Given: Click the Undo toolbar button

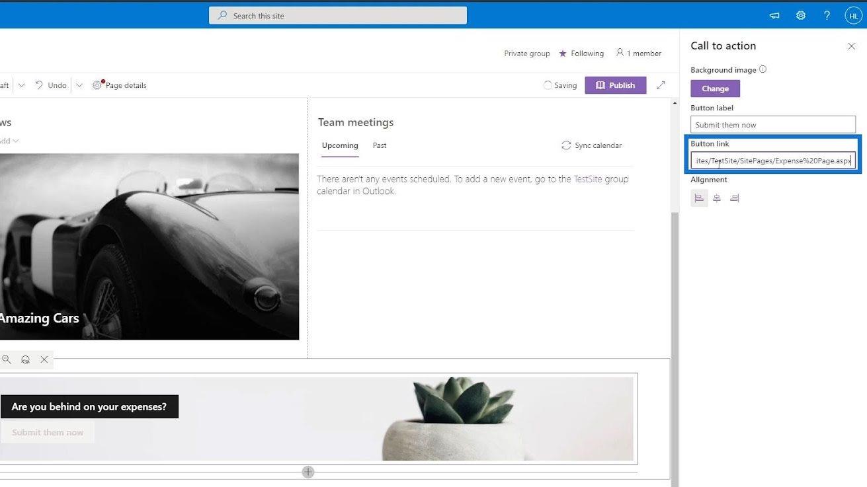Looking at the screenshot, I should click(51, 85).
